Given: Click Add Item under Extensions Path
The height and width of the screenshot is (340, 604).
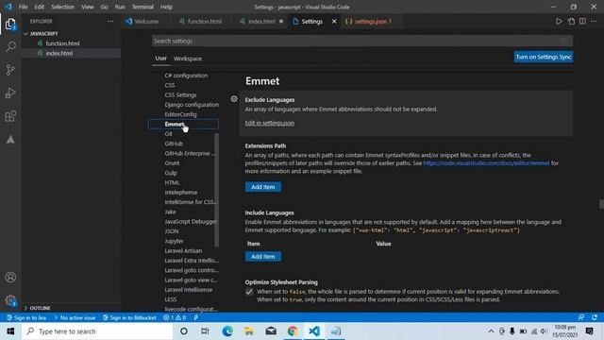Looking at the screenshot, I should [x=263, y=187].
